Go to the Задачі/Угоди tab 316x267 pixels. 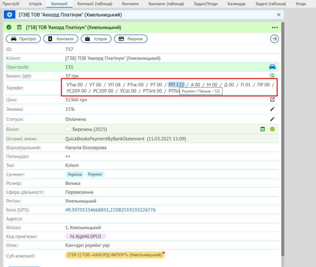[x=206, y=4]
